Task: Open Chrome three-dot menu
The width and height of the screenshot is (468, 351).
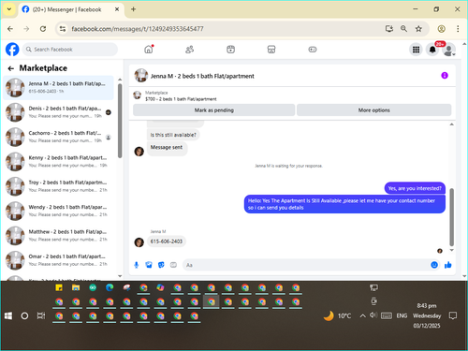Action: tap(458, 29)
